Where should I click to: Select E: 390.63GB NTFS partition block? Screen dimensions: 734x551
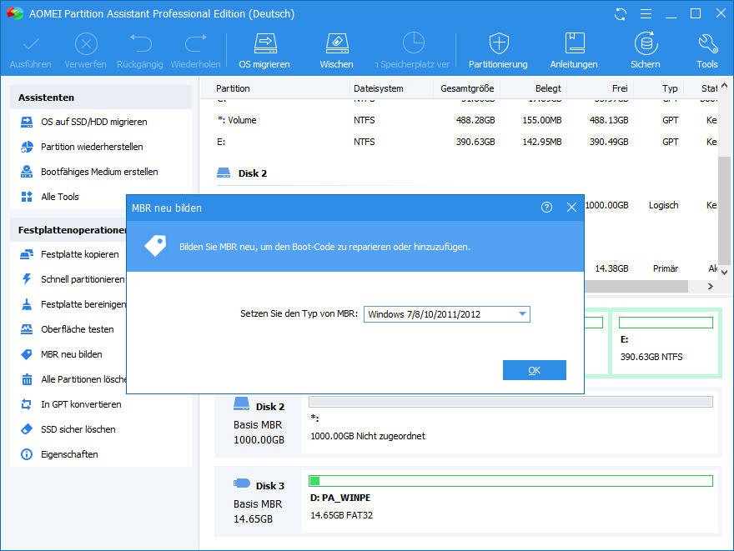coord(666,342)
